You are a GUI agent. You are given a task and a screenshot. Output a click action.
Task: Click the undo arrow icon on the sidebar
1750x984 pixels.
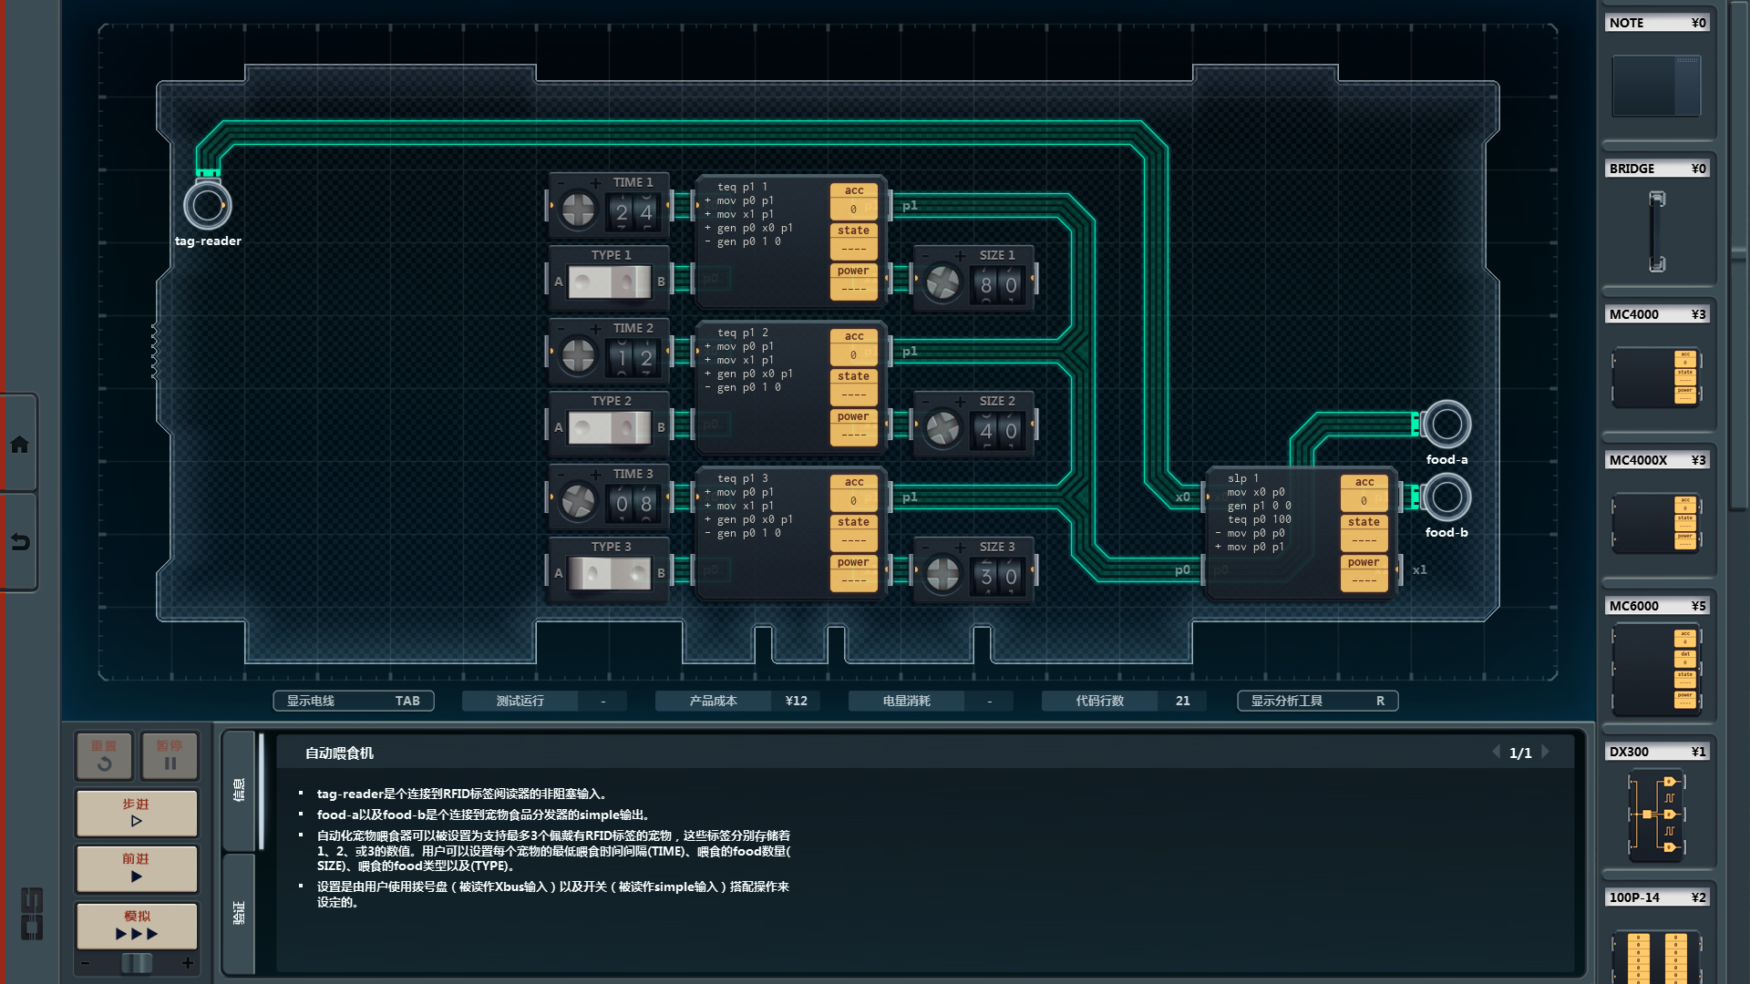tap(19, 542)
